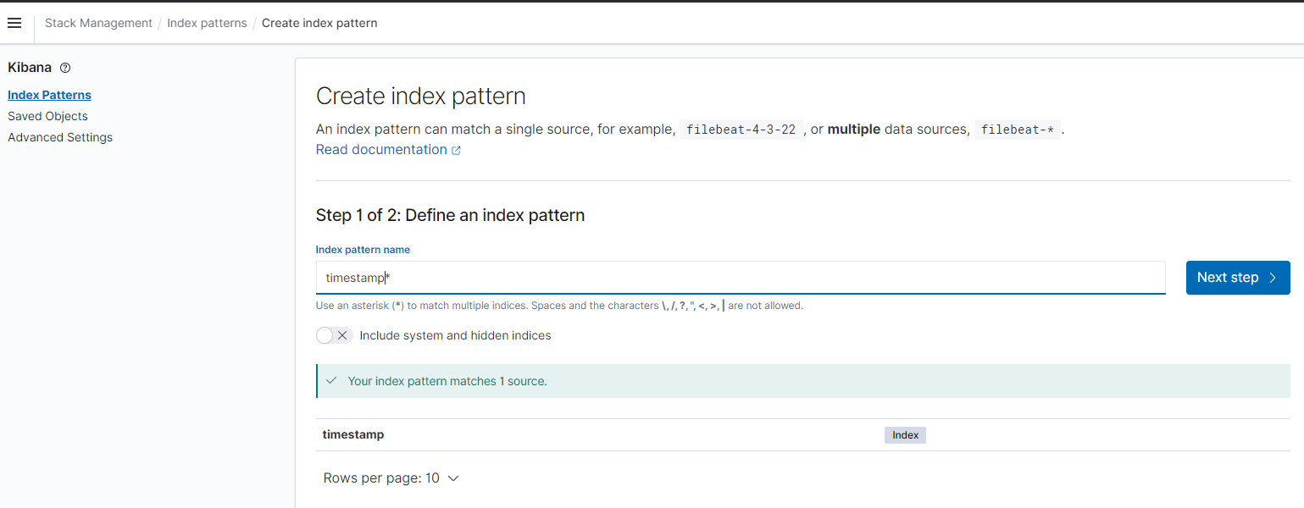Click the filebeat-4-3-22 example code

(741, 130)
